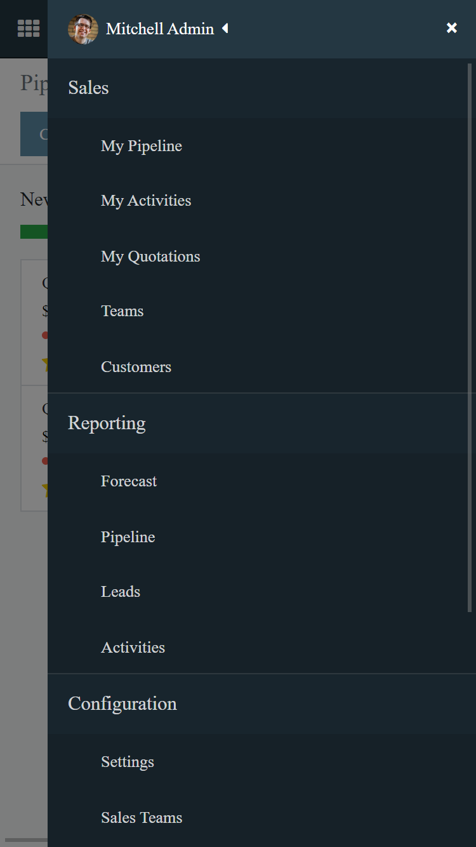Click Mitchell Admin avatar photo

[83, 29]
